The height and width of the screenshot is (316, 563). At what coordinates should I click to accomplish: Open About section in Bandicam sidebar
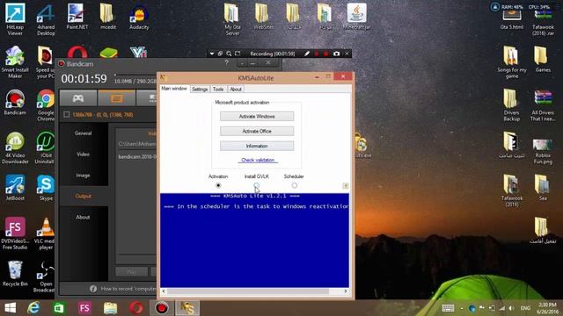click(83, 217)
